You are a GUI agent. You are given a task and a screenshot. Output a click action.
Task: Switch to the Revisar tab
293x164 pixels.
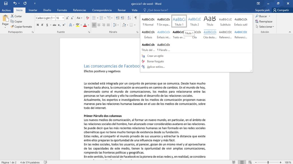pyautogui.click(x=122, y=10)
